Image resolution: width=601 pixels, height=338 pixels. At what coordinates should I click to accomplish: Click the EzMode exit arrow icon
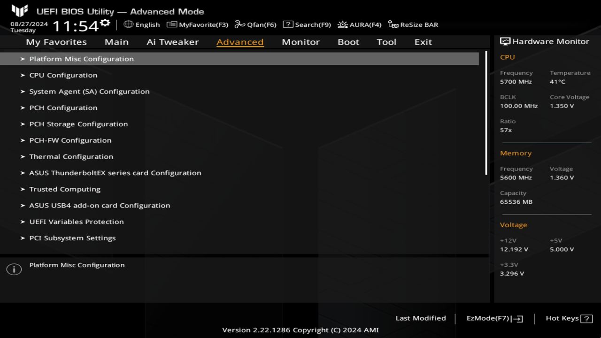[x=517, y=319]
